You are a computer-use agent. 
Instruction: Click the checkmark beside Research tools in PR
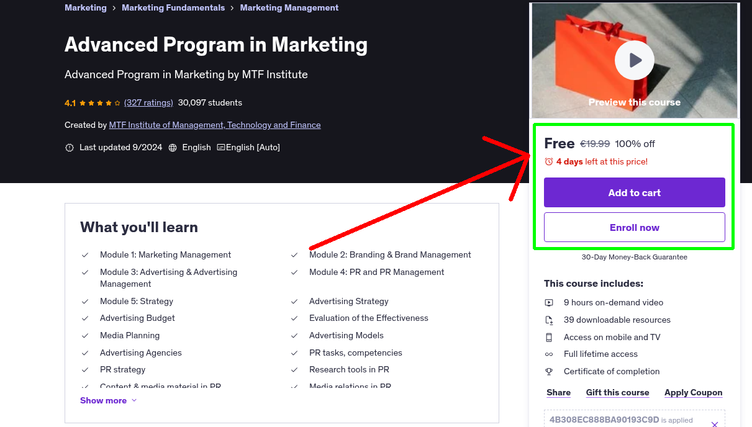tap(294, 370)
